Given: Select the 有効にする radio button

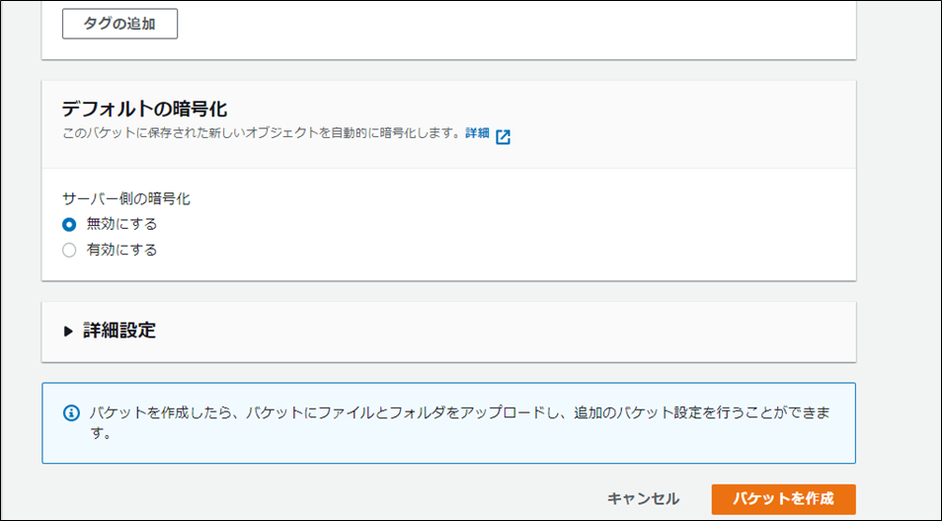Looking at the screenshot, I should [x=69, y=250].
